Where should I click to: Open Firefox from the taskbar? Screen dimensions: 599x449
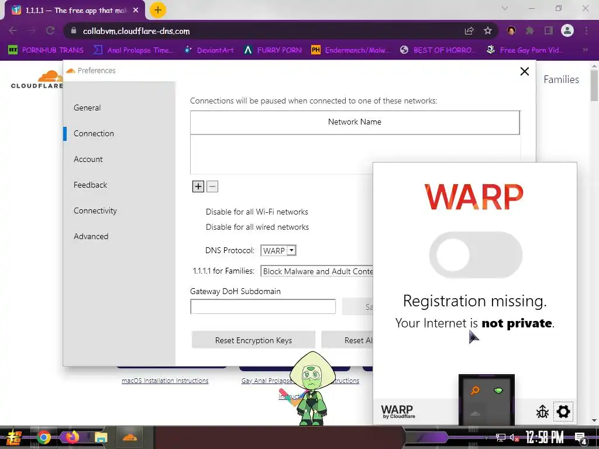click(x=72, y=437)
